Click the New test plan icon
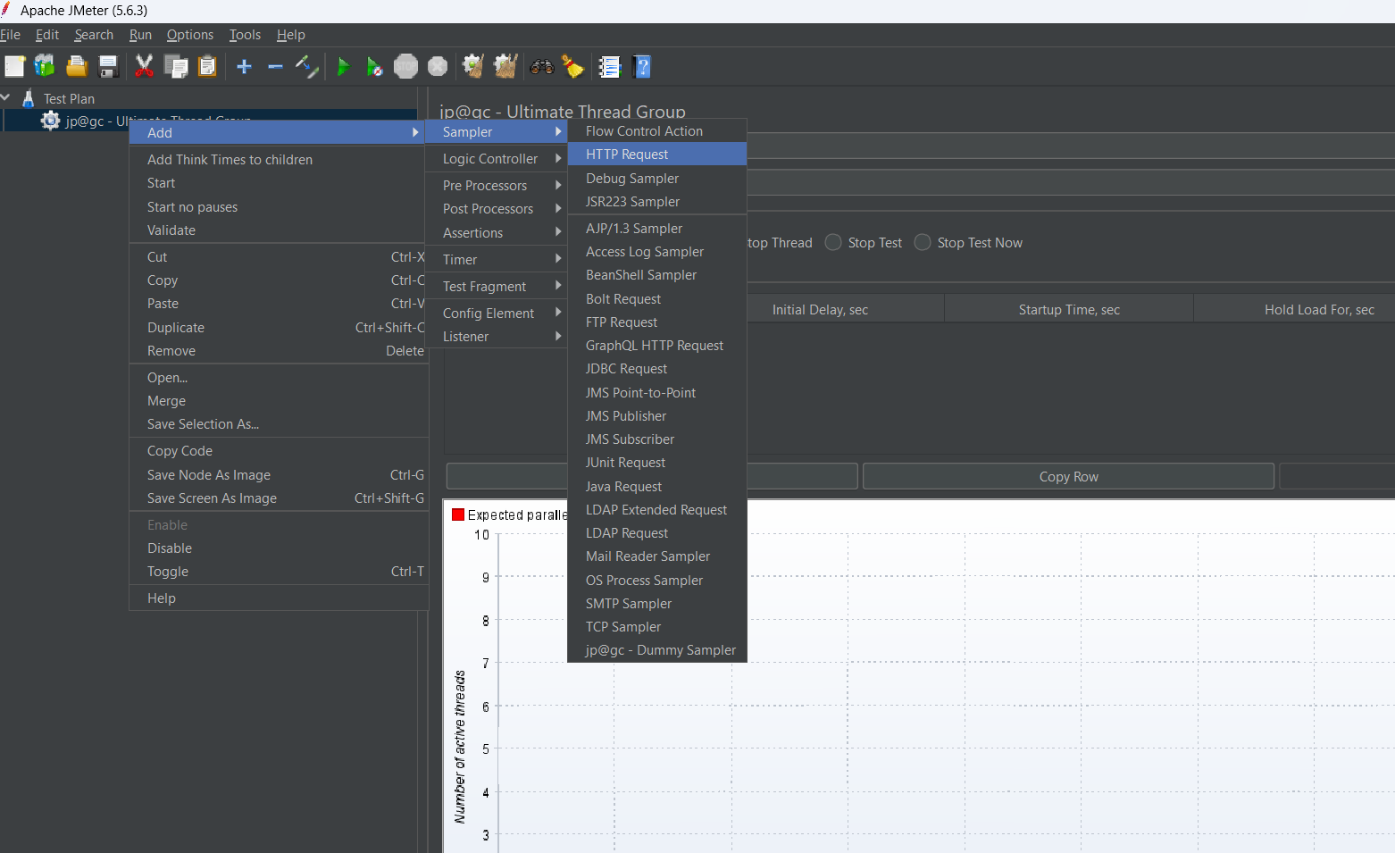The image size is (1395, 853). (x=14, y=66)
